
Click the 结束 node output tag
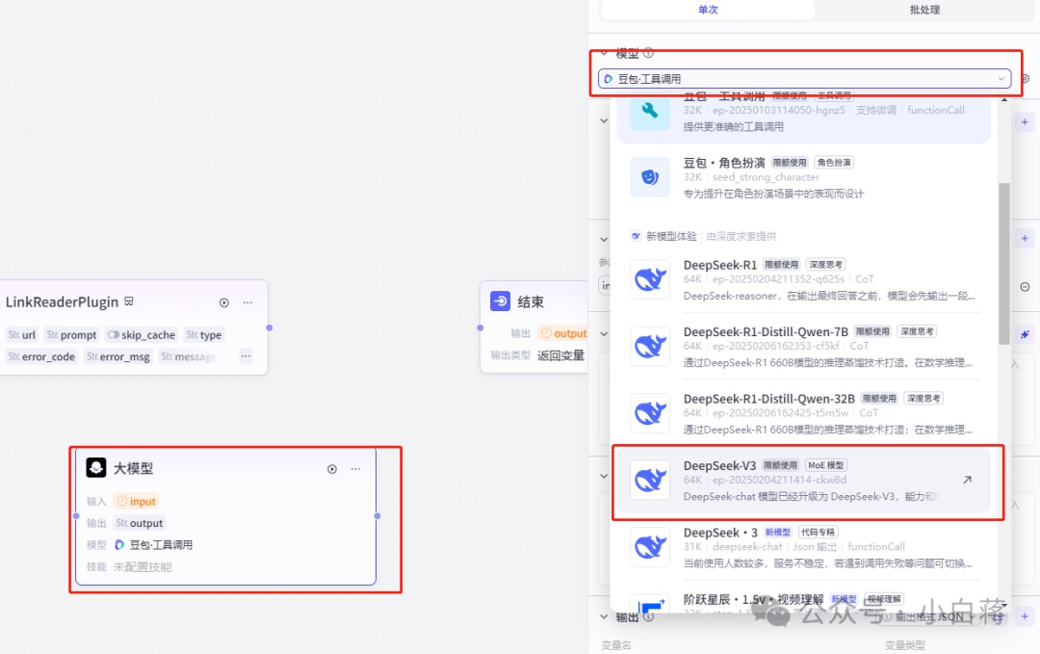[x=563, y=333]
